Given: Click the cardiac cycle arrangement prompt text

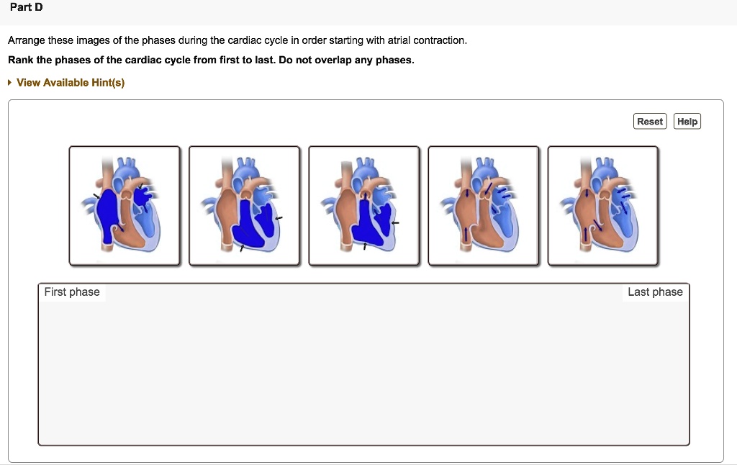Looking at the screenshot, I should tap(236, 40).
